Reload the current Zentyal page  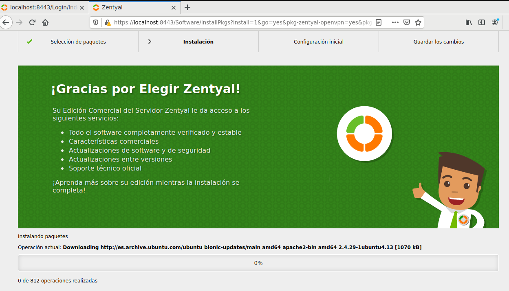click(x=32, y=22)
